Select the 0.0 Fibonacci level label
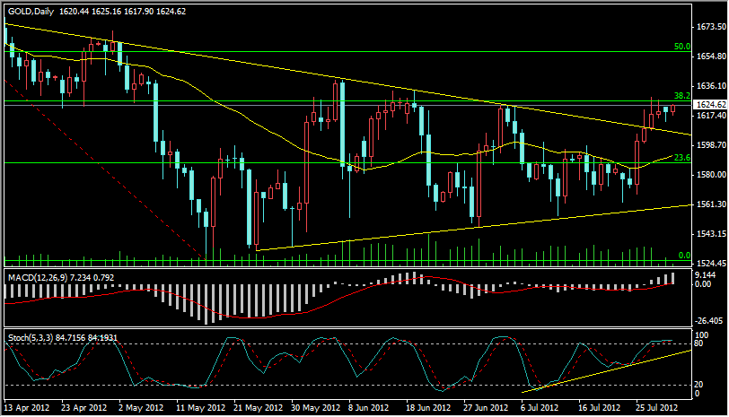The width and height of the screenshot is (729, 417). (684, 256)
